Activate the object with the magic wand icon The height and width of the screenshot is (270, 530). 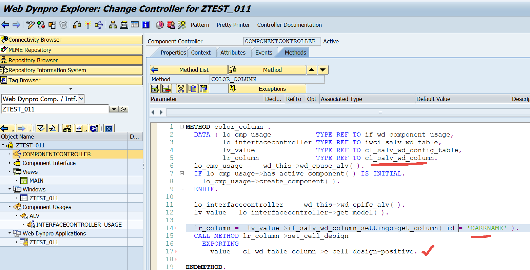(87, 24)
